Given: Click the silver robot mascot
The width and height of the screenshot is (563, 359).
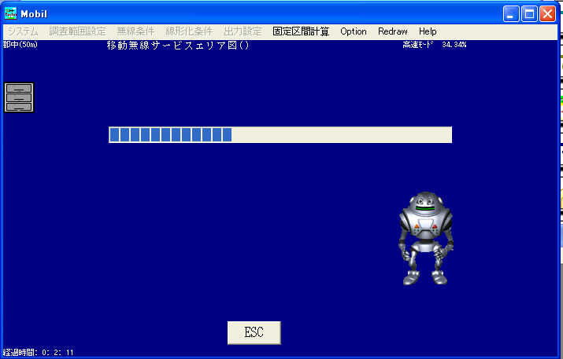Looking at the screenshot, I should click(426, 237).
